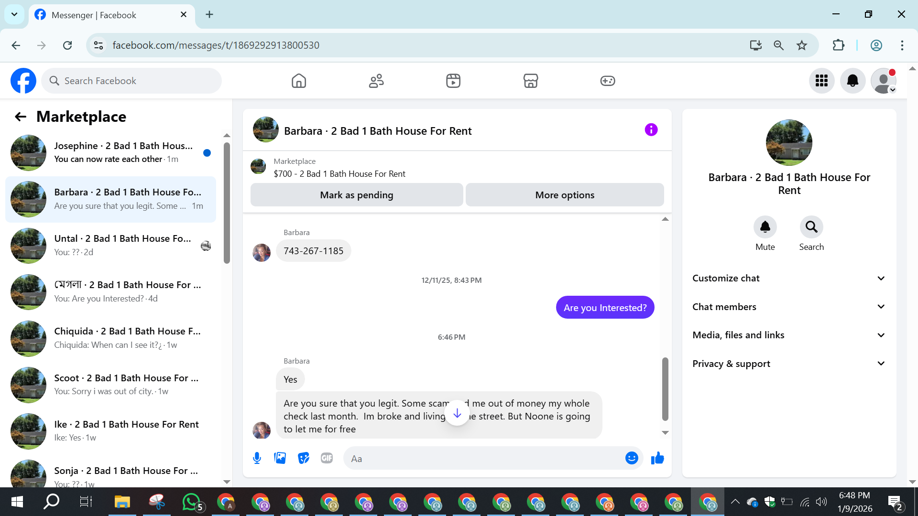Screen dimensions: 918x516
Task: Open the GIF picker
Action: 327,459
